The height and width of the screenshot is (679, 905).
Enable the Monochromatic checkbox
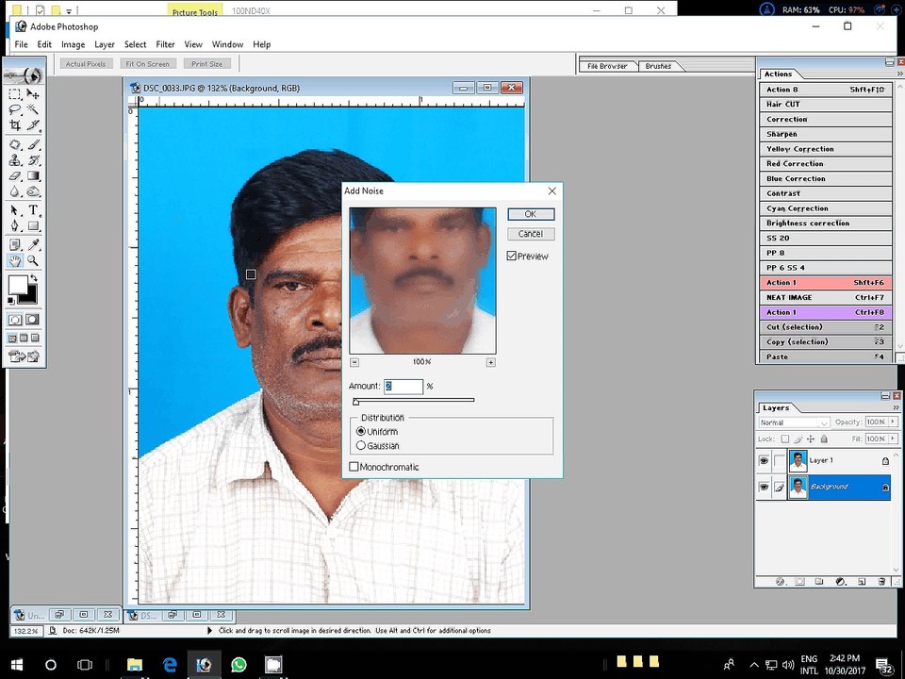(354, 467)
